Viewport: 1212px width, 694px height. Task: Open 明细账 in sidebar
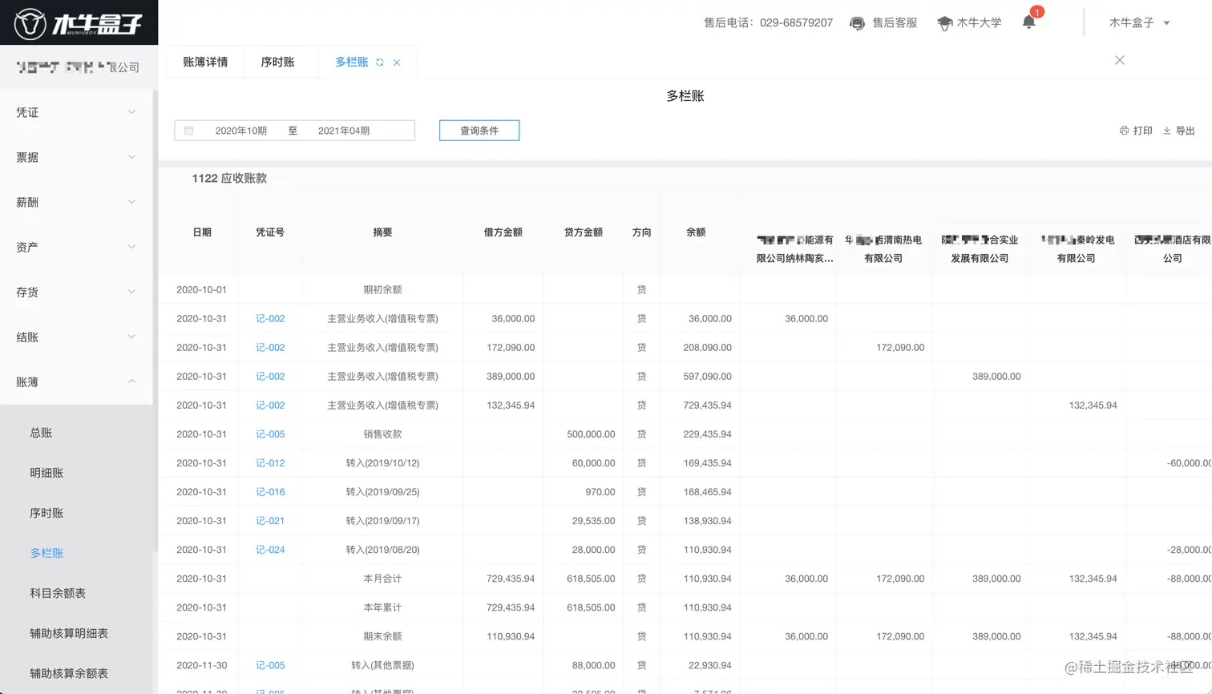pos(46,473)
